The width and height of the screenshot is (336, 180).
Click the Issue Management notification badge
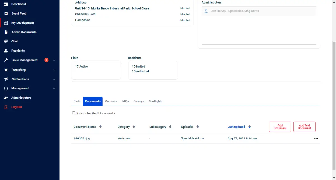(46, 60)
